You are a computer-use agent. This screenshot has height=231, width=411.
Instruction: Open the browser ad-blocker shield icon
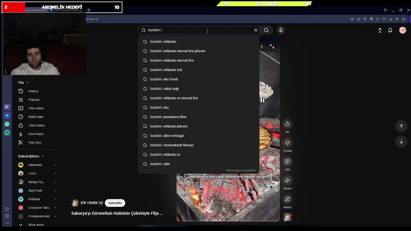[x=365, y=19]
